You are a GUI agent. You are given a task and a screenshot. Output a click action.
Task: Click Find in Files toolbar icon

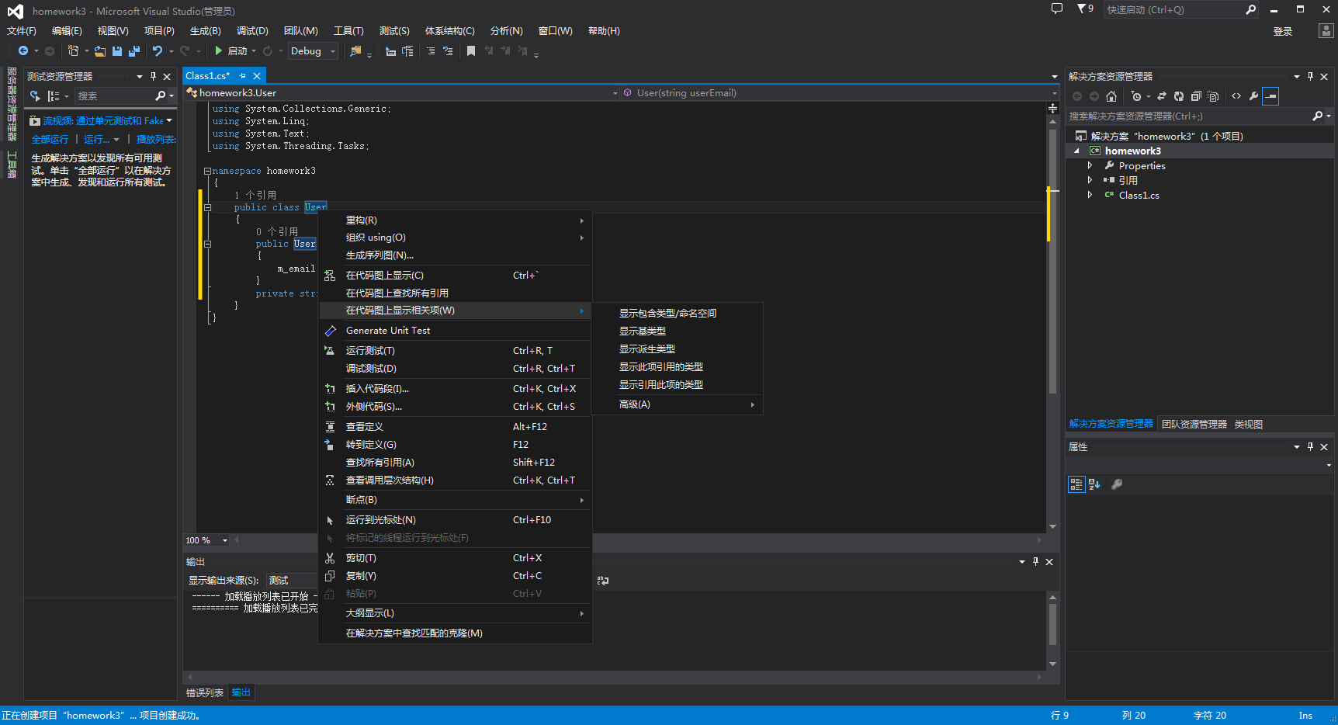pyautogui.click(x=355, y=51)
